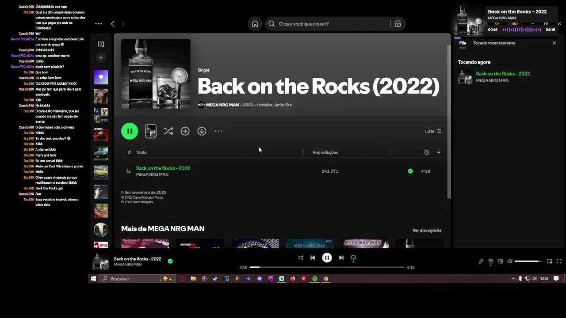Click the purple waveform in overlay widget
This screenshot has width=566, height=318.
click(x=522, y=30)
